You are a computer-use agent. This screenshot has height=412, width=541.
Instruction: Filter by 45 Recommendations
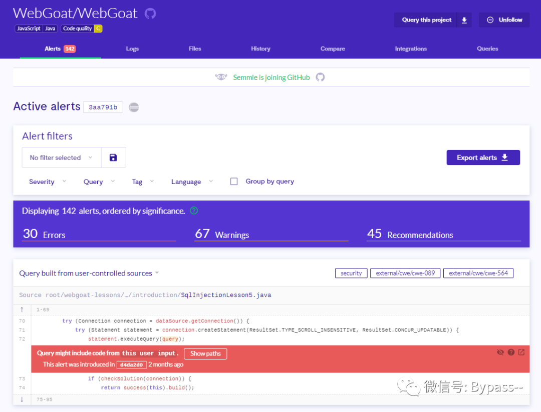click(x=444, y=233)
